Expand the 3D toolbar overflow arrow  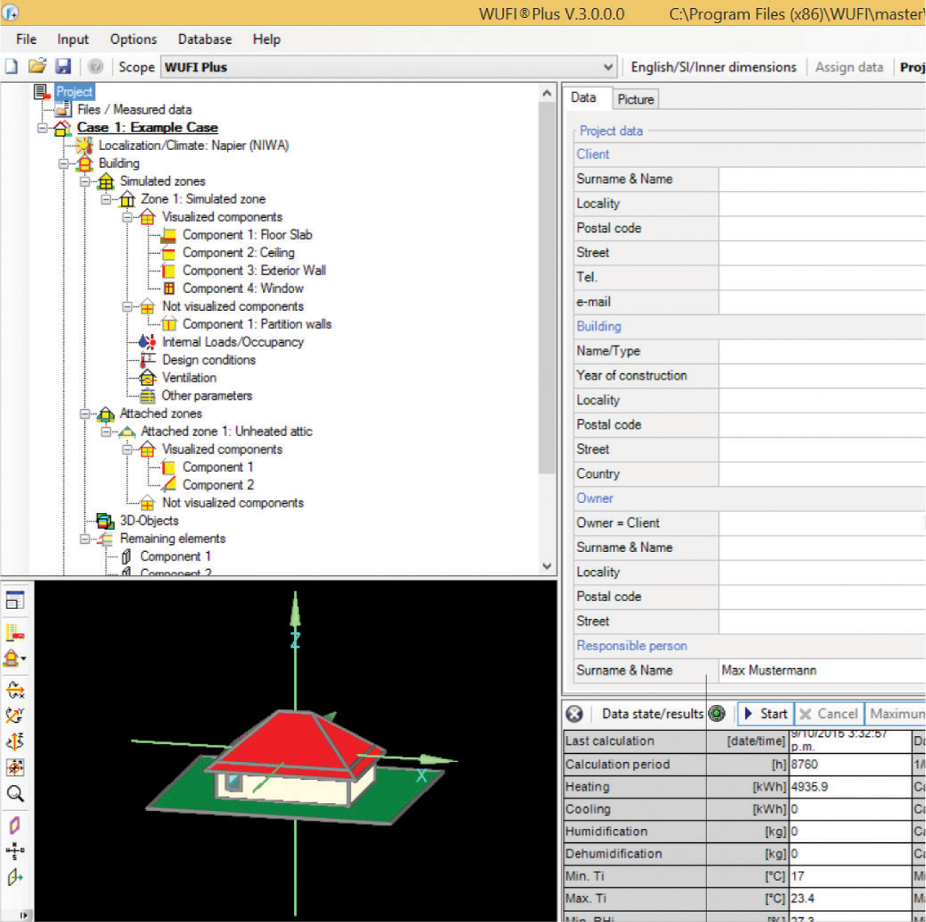[23, 915]
